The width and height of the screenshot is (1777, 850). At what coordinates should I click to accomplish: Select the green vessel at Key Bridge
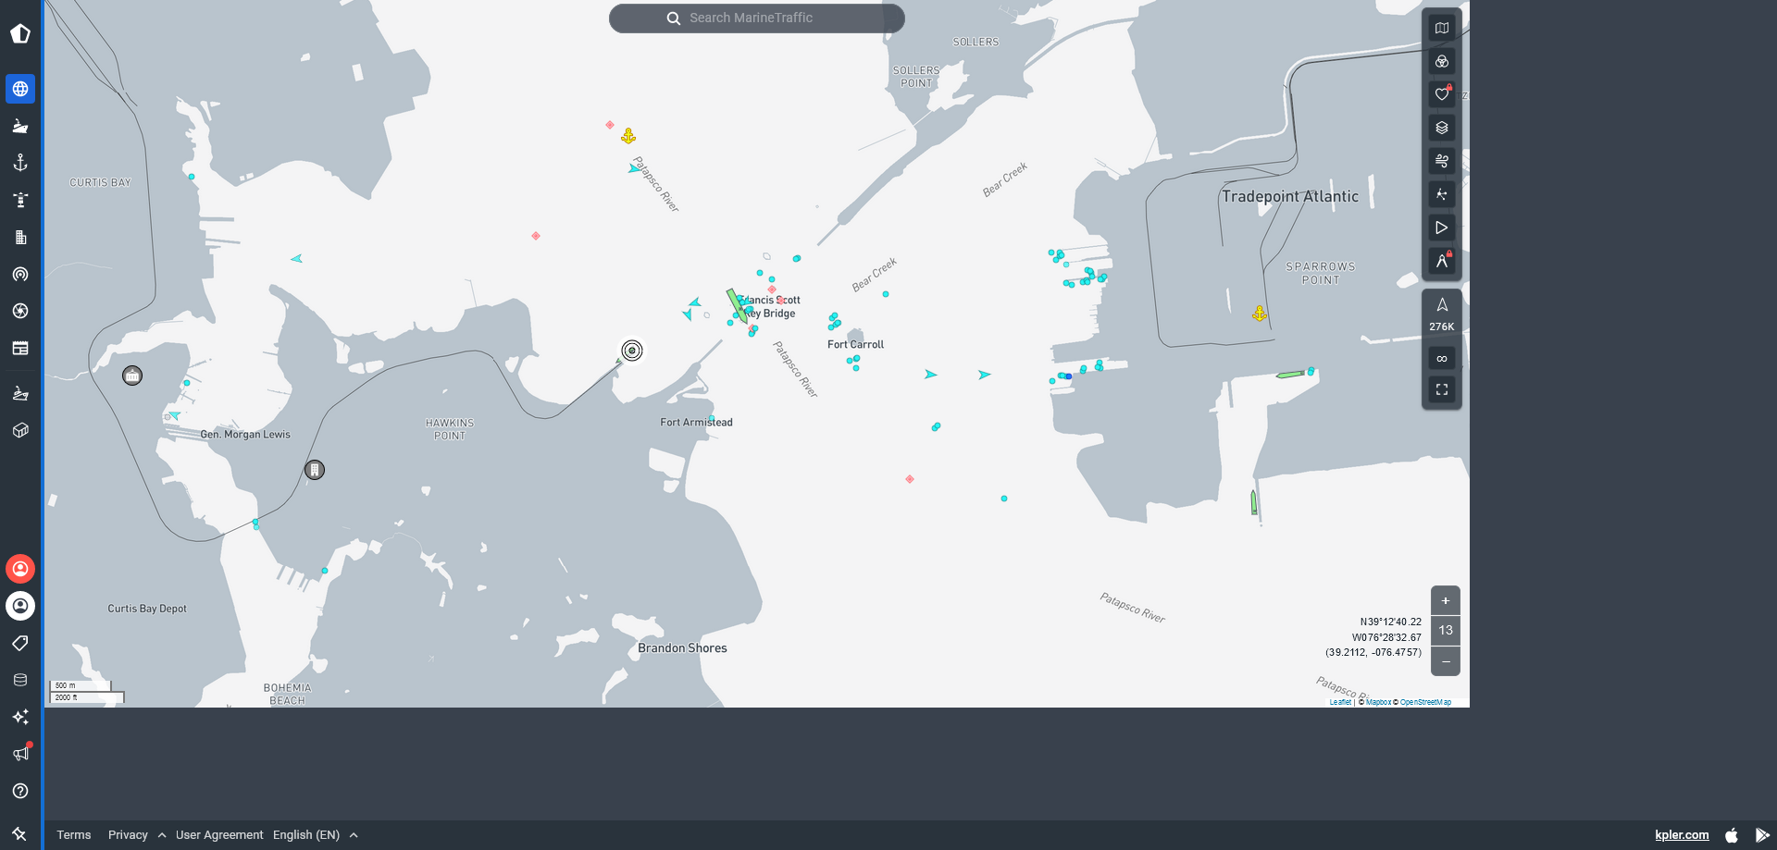coord(737,305)
